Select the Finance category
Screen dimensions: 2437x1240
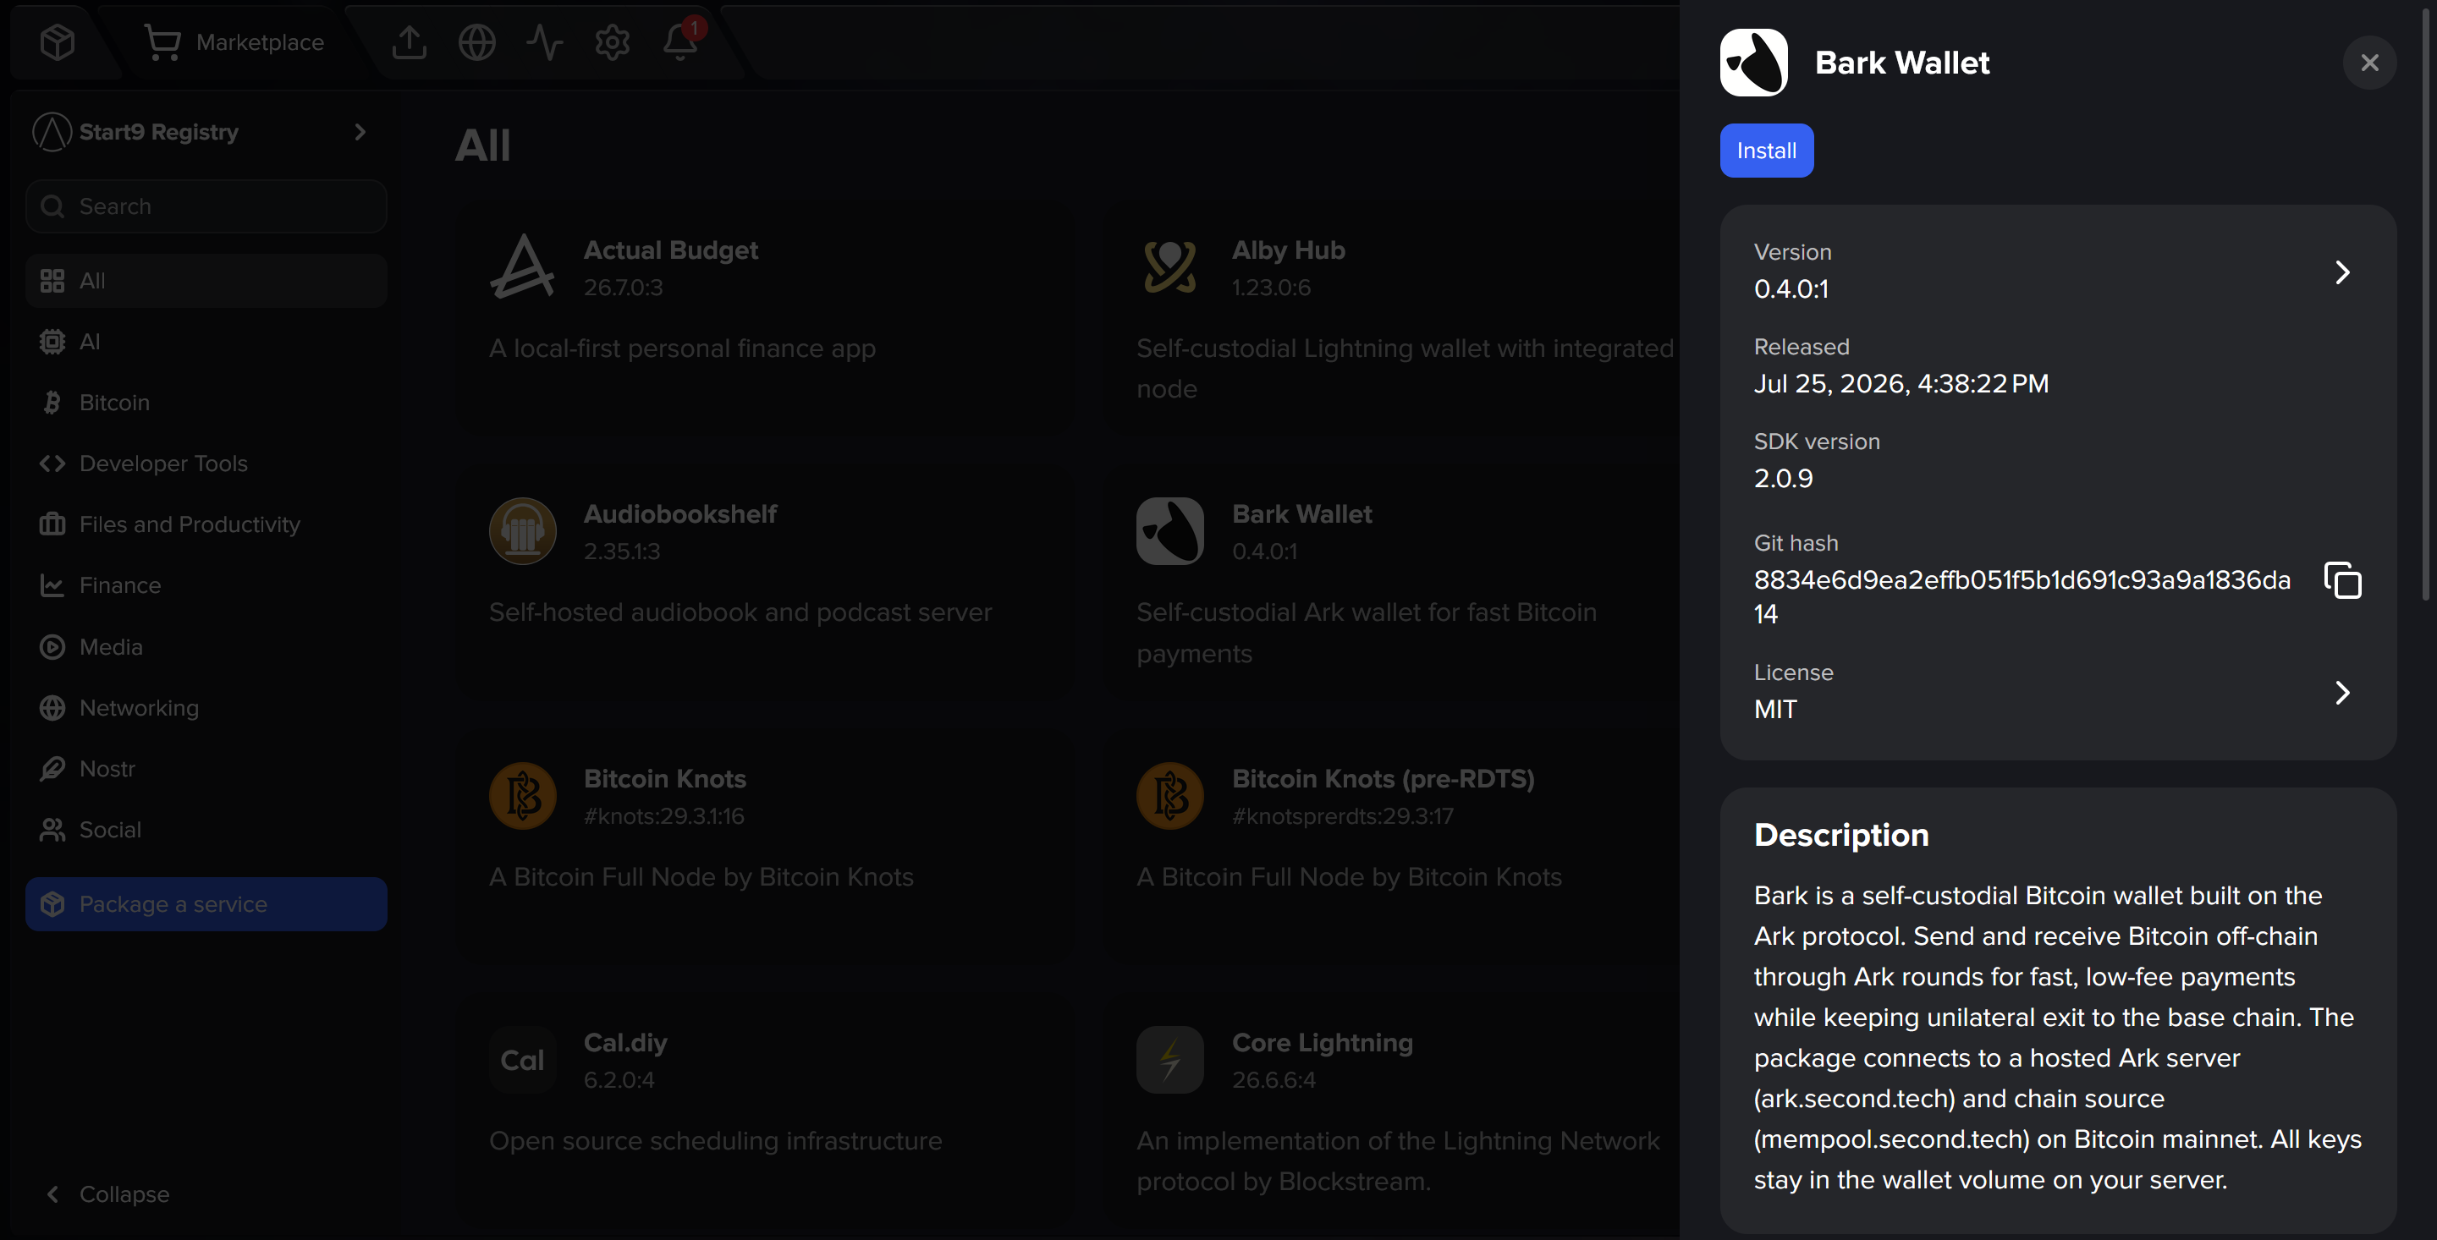[x=206, y=585]
